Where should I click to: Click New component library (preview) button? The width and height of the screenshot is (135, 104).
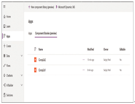tap(41, 7)
